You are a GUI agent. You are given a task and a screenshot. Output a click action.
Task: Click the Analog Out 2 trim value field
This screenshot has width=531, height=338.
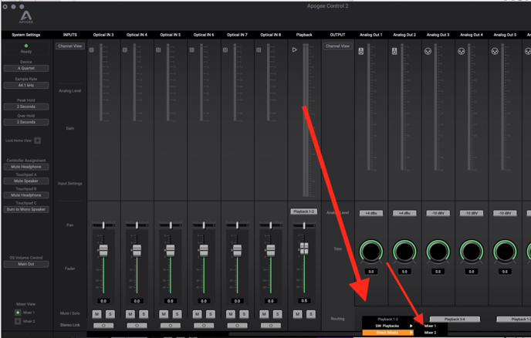click(404, 272)
